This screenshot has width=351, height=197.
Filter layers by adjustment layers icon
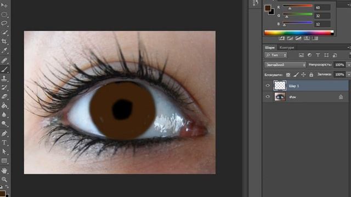[309, 55]
